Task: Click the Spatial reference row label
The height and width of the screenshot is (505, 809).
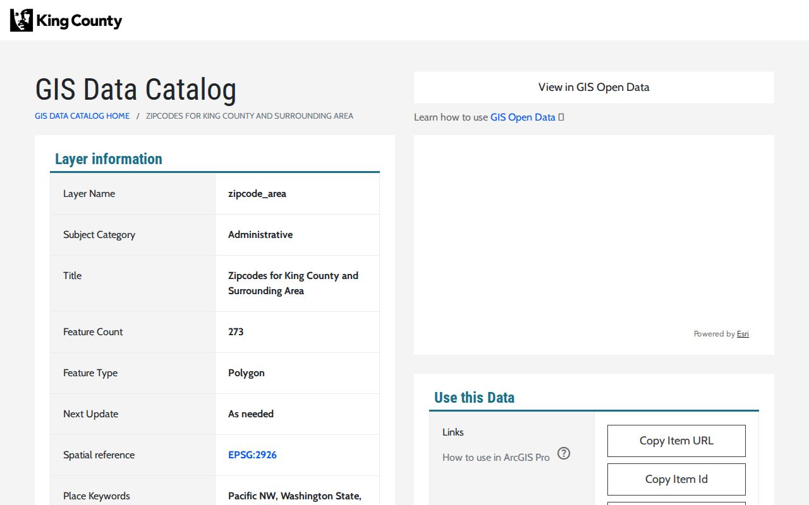Action: pyautogui.click(x=99, y=455)
